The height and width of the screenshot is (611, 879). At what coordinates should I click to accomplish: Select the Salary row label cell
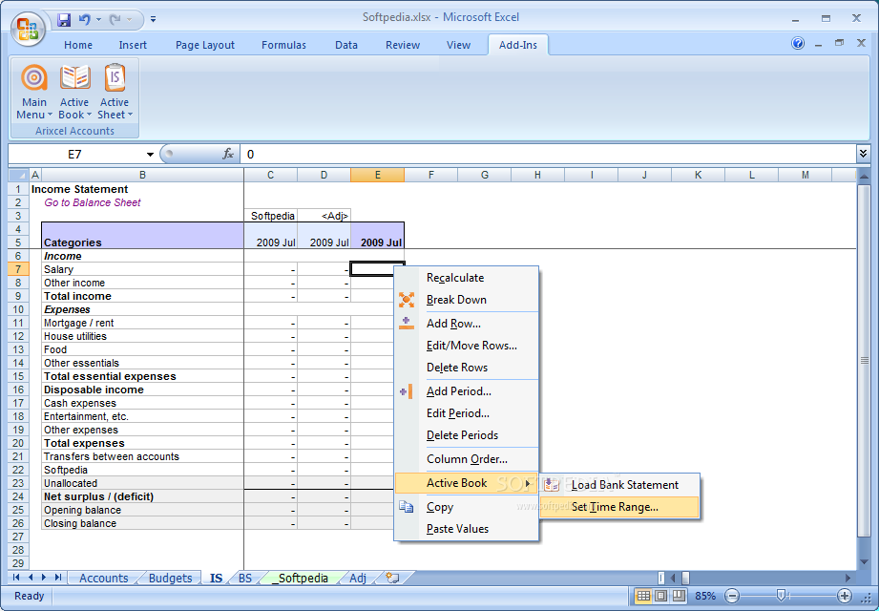point(142,269)
